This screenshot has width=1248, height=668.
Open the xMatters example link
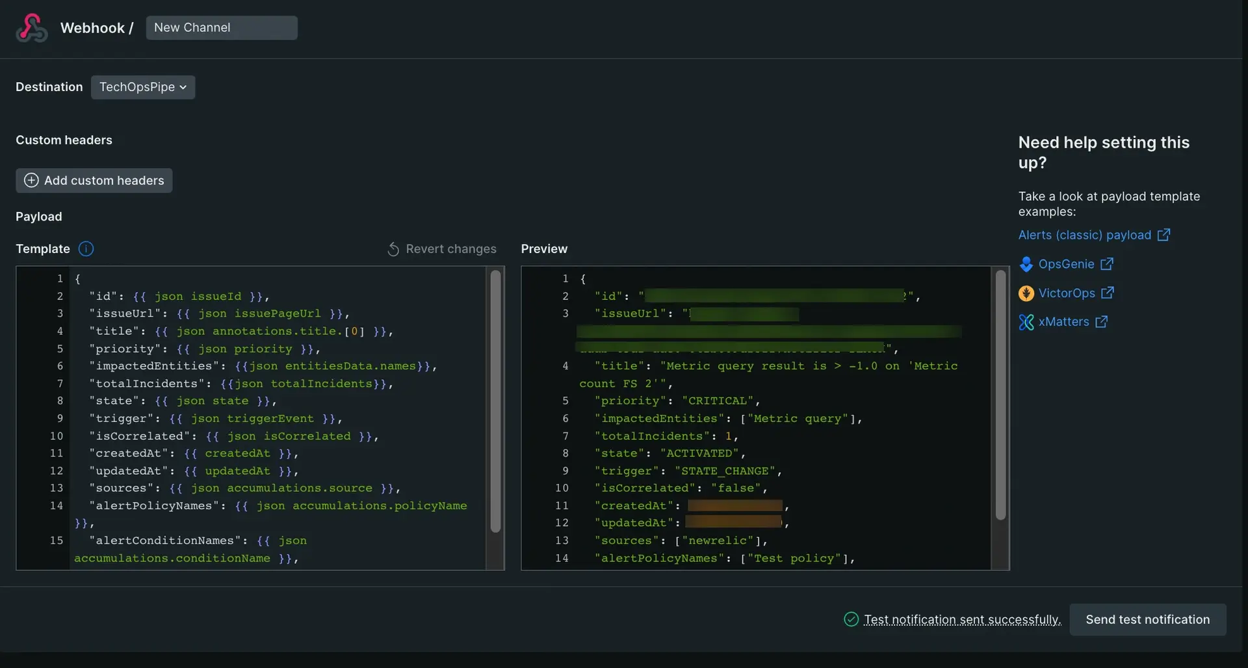pos(1063,322)
